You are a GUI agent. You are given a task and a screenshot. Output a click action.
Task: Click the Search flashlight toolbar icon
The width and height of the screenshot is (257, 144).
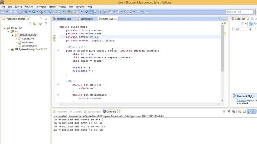(78, 12)
